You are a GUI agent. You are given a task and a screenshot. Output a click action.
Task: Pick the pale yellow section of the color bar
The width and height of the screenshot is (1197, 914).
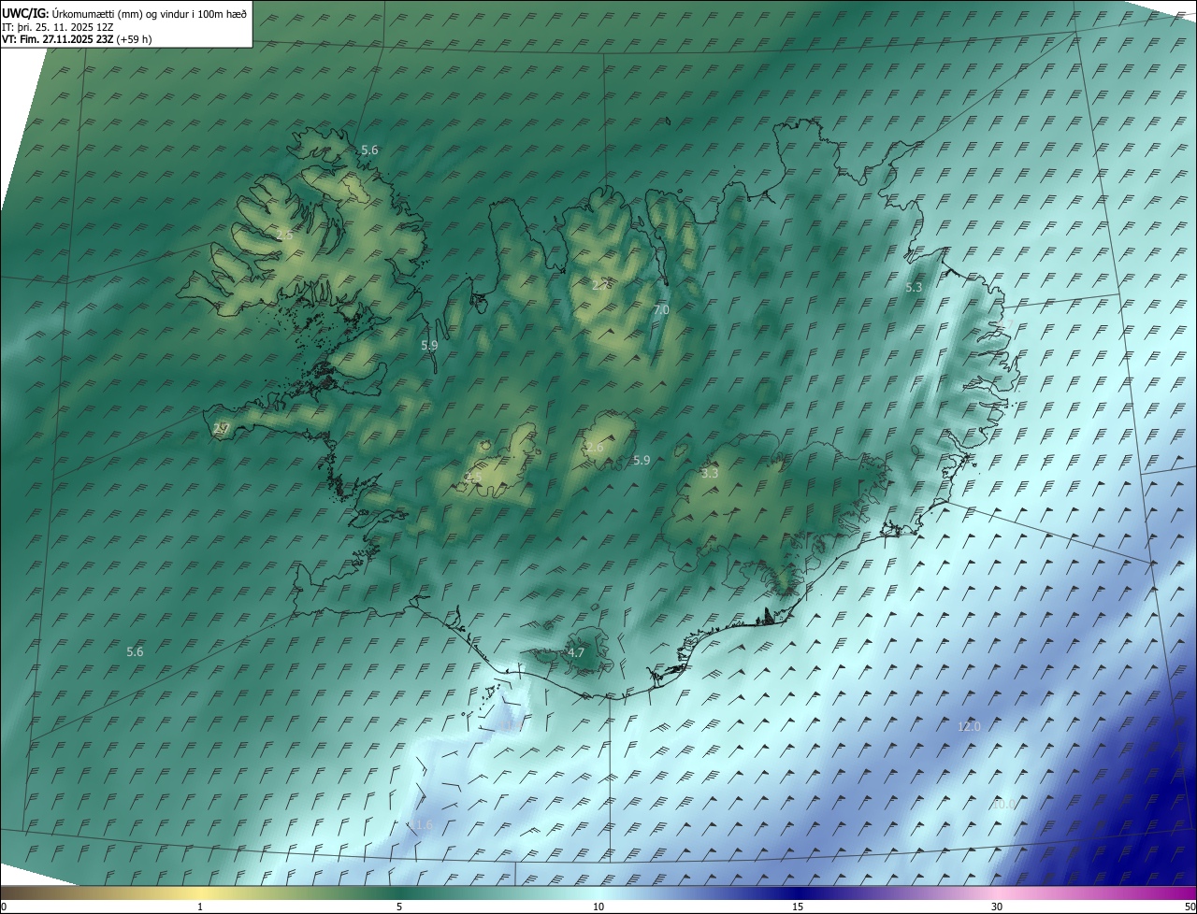201,893
